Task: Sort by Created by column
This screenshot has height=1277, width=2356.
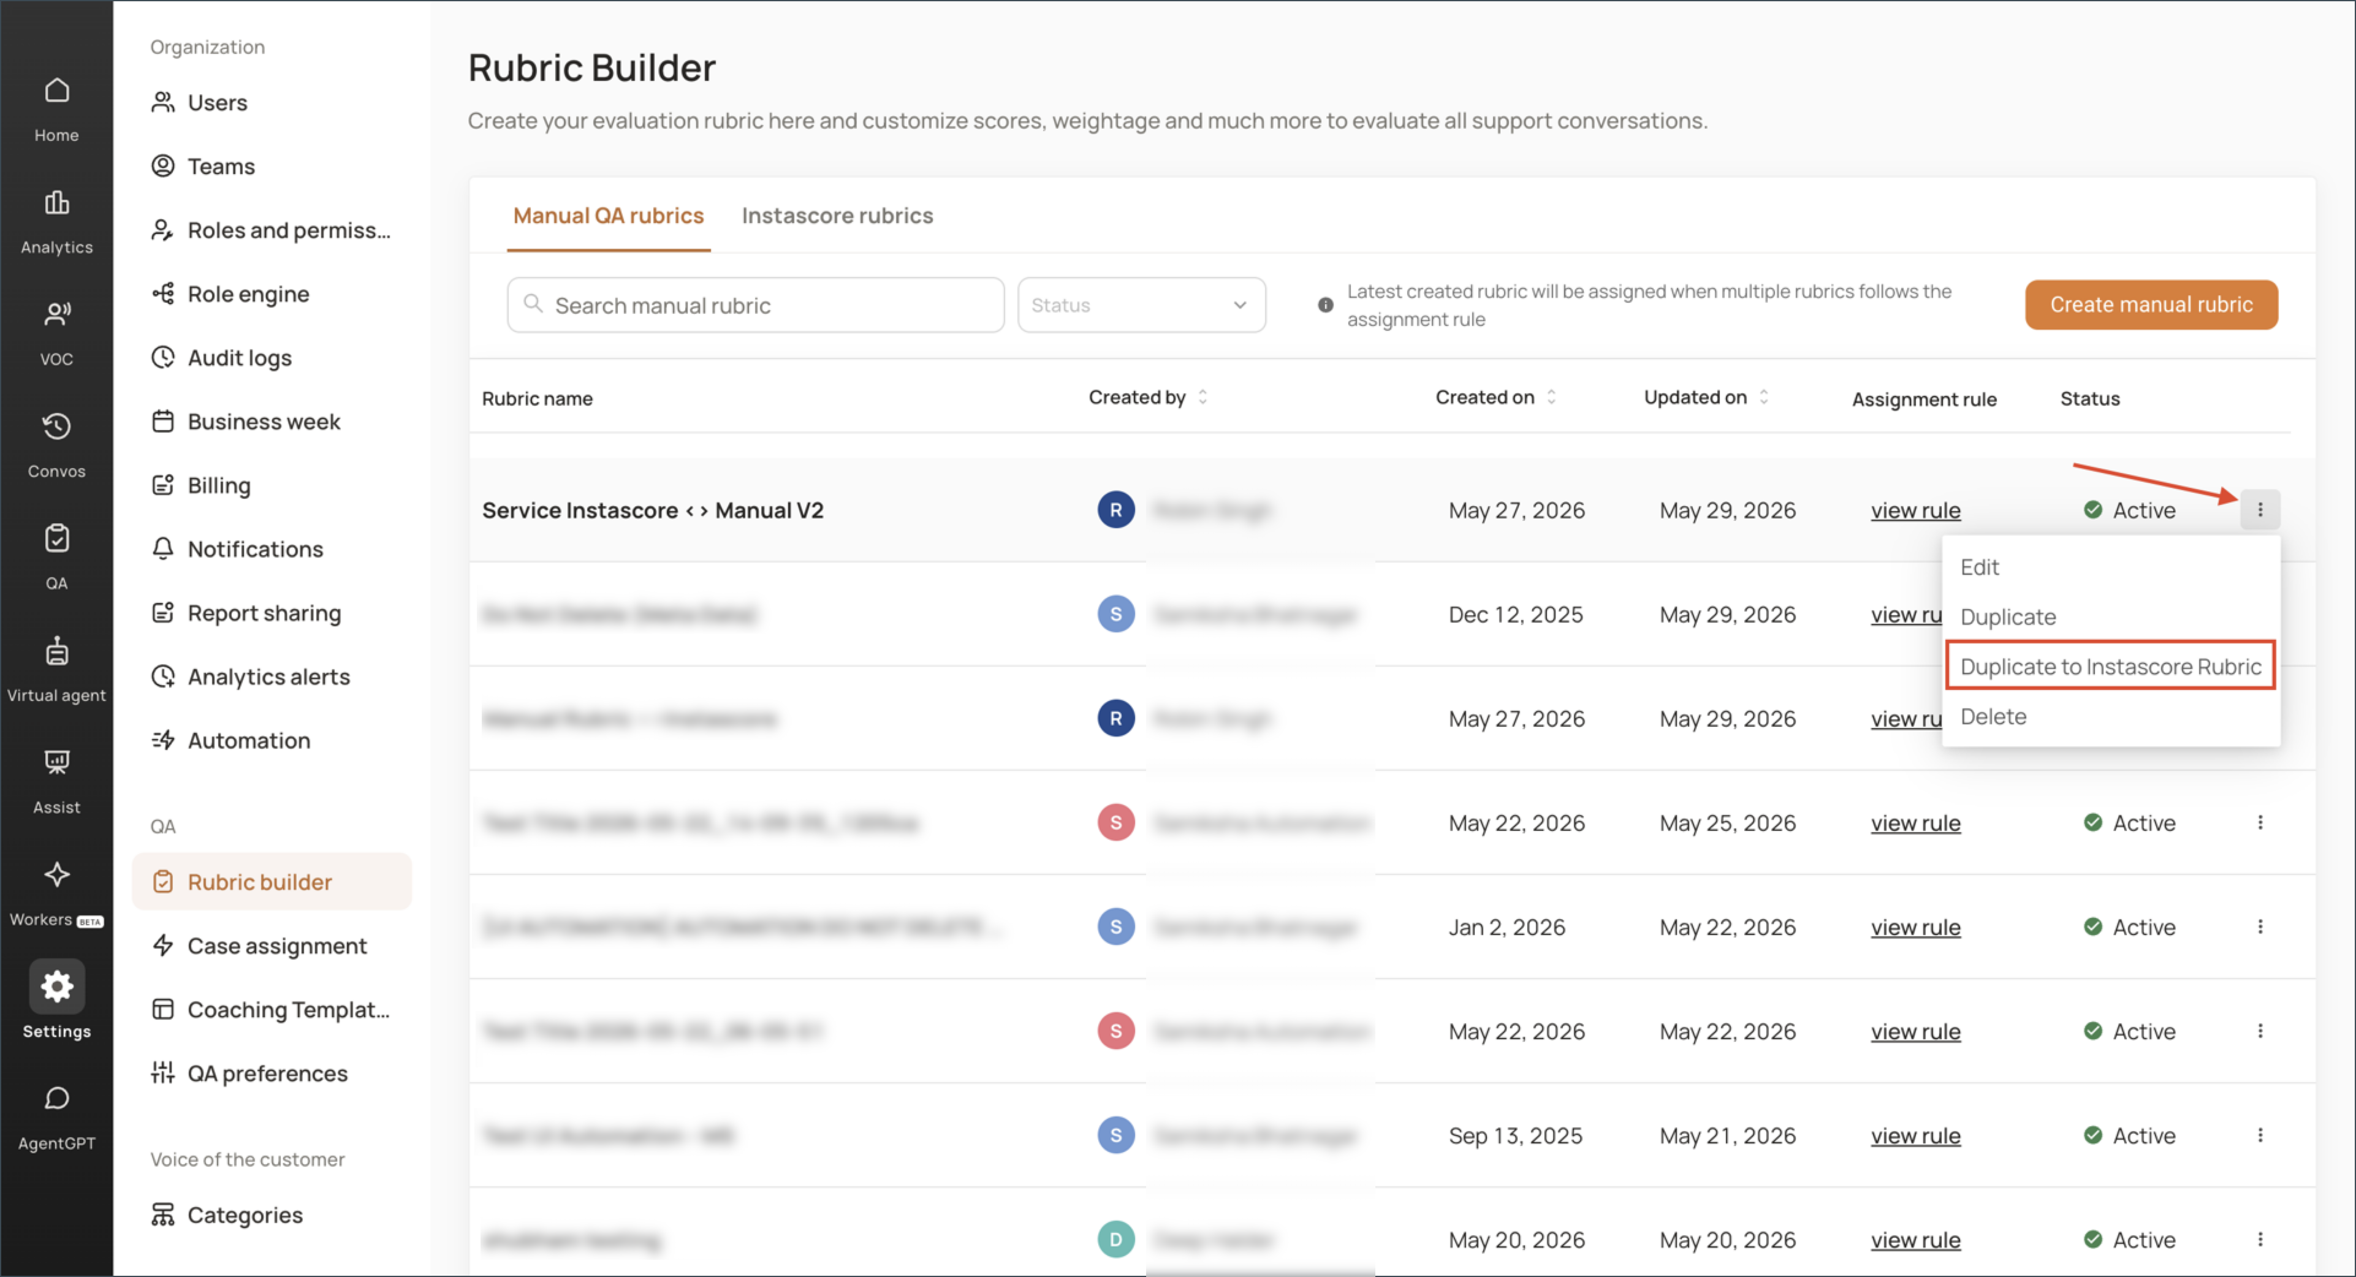Action: (x=1203, y=398)
